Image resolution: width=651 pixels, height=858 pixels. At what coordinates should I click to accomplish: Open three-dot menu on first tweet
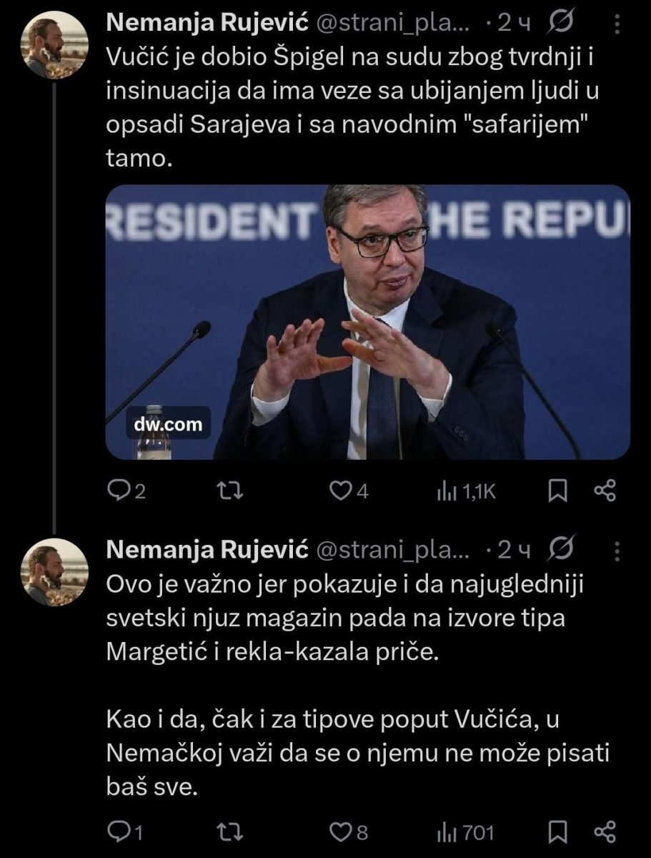click(x=618, y=26)
